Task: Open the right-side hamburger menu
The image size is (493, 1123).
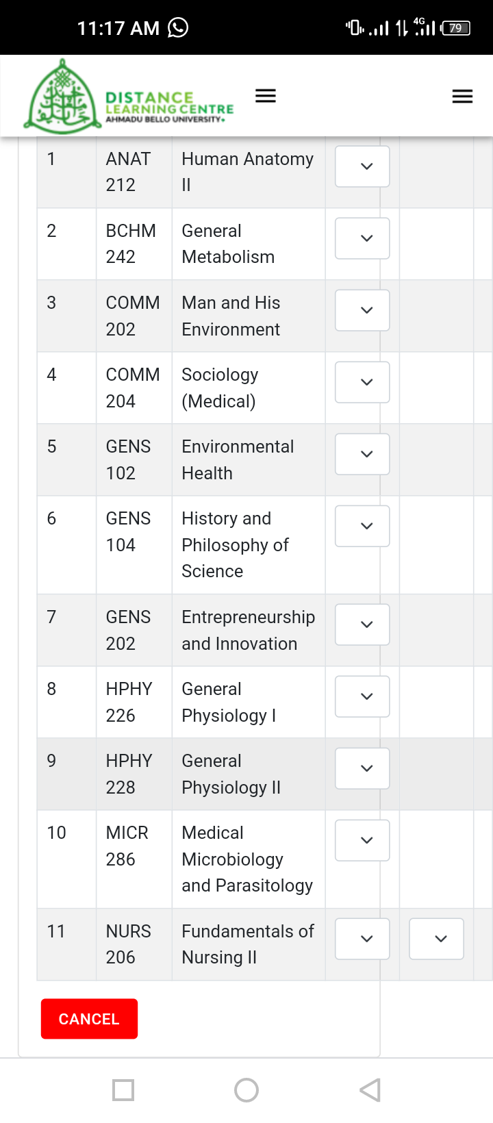Action: point(463,97)
